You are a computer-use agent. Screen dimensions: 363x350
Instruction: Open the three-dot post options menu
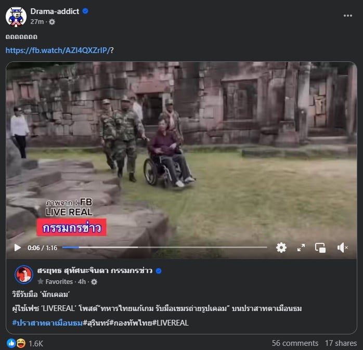pos(348,16)
